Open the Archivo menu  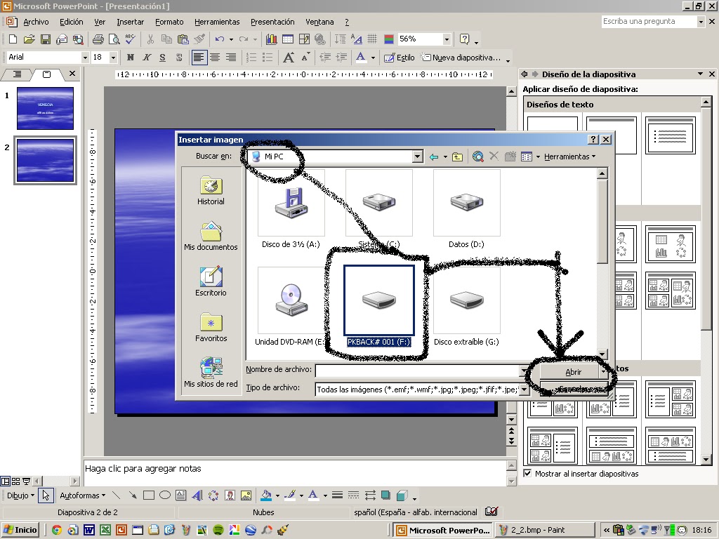coord(36,22)
